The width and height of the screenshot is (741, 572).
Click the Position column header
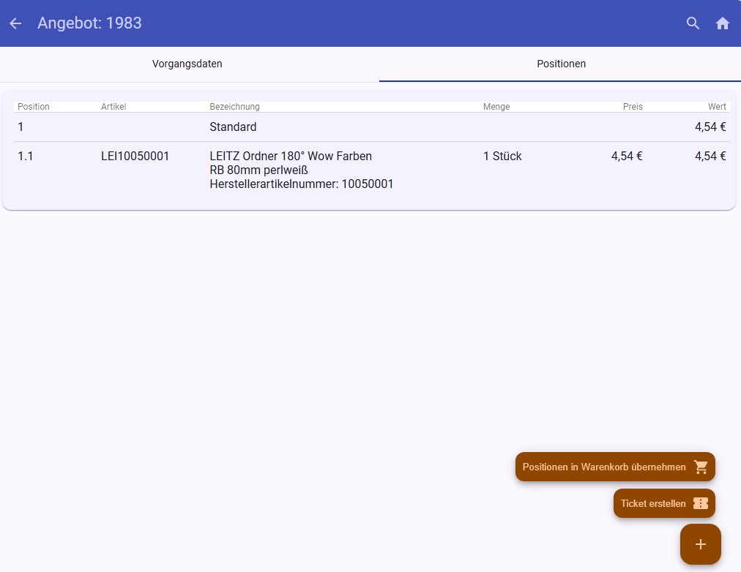(34, 107)
